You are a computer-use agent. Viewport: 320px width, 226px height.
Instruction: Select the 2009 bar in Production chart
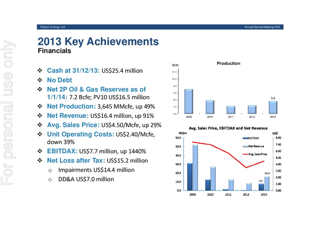click(189, 101)
